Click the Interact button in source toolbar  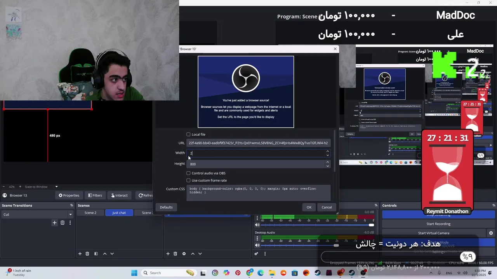point(119,195)
